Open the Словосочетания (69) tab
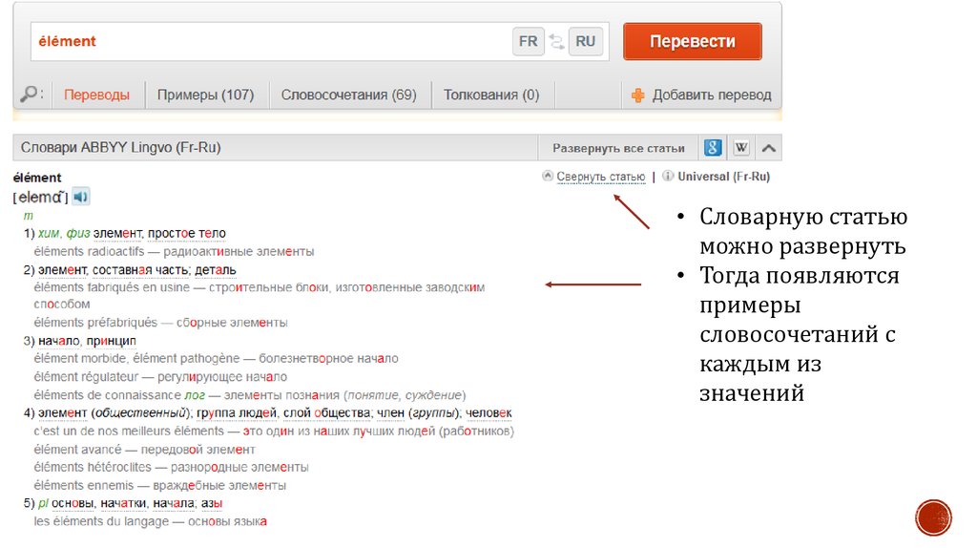977x548 pixels. pos(348,95)
